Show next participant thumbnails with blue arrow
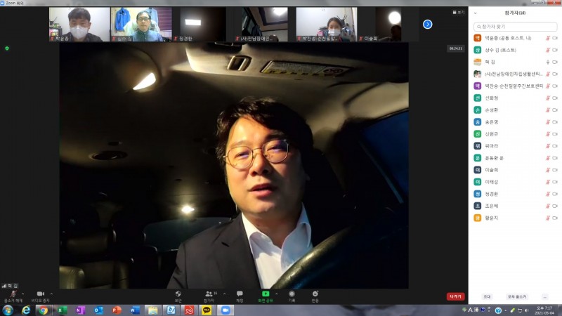 coord(427,25)
